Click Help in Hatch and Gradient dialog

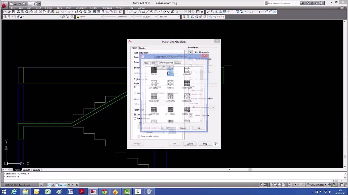coord(205,144)
